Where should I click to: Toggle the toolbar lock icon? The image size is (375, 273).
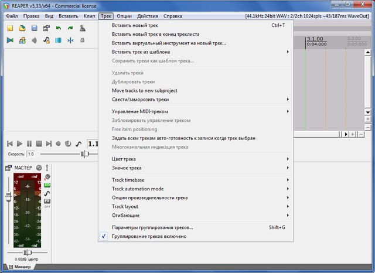83,40
